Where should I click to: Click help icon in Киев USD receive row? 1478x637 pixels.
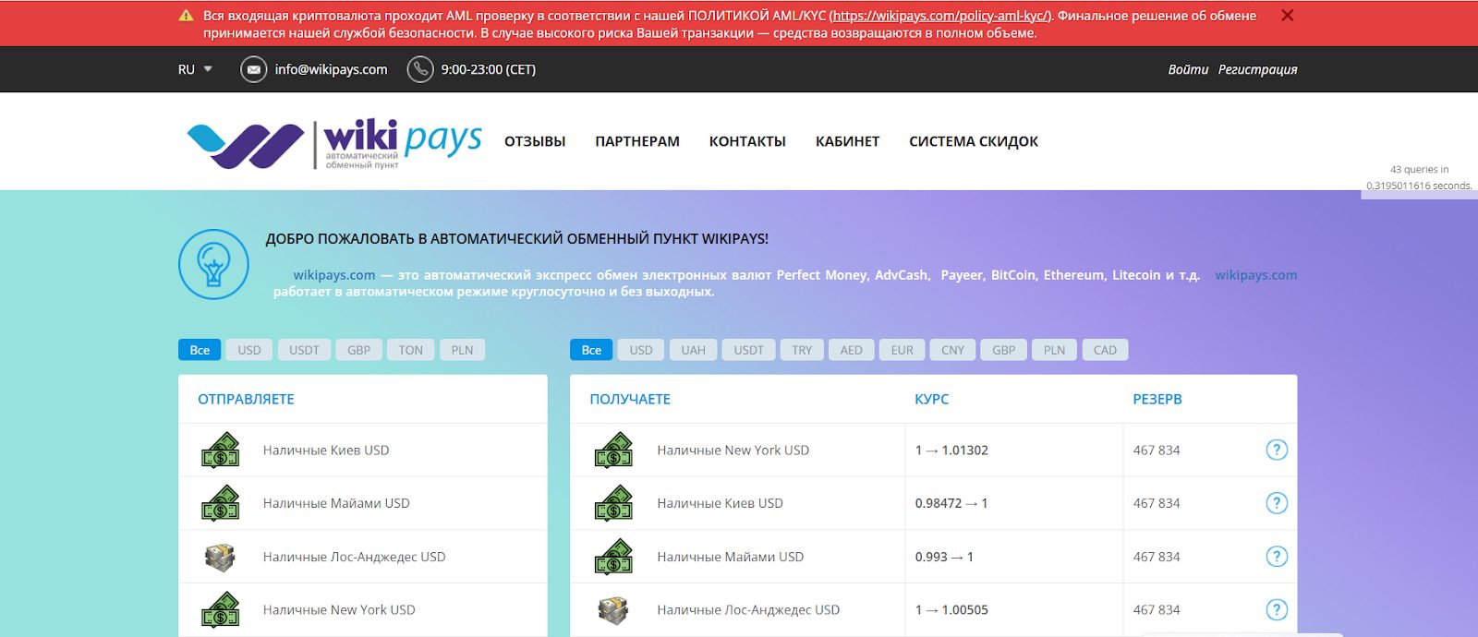1277,503
